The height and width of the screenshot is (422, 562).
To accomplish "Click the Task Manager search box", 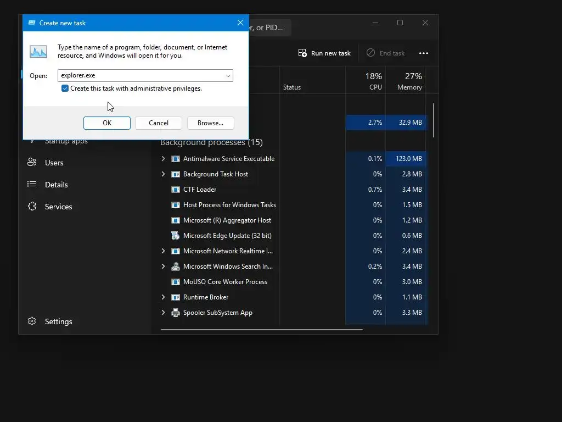I will click(269, 27).
